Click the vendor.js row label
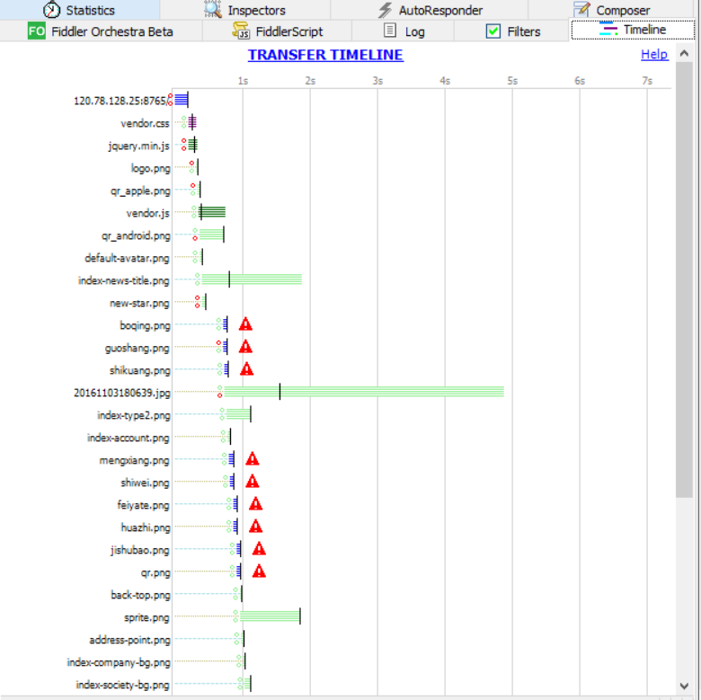 click(x=147, y=213)
